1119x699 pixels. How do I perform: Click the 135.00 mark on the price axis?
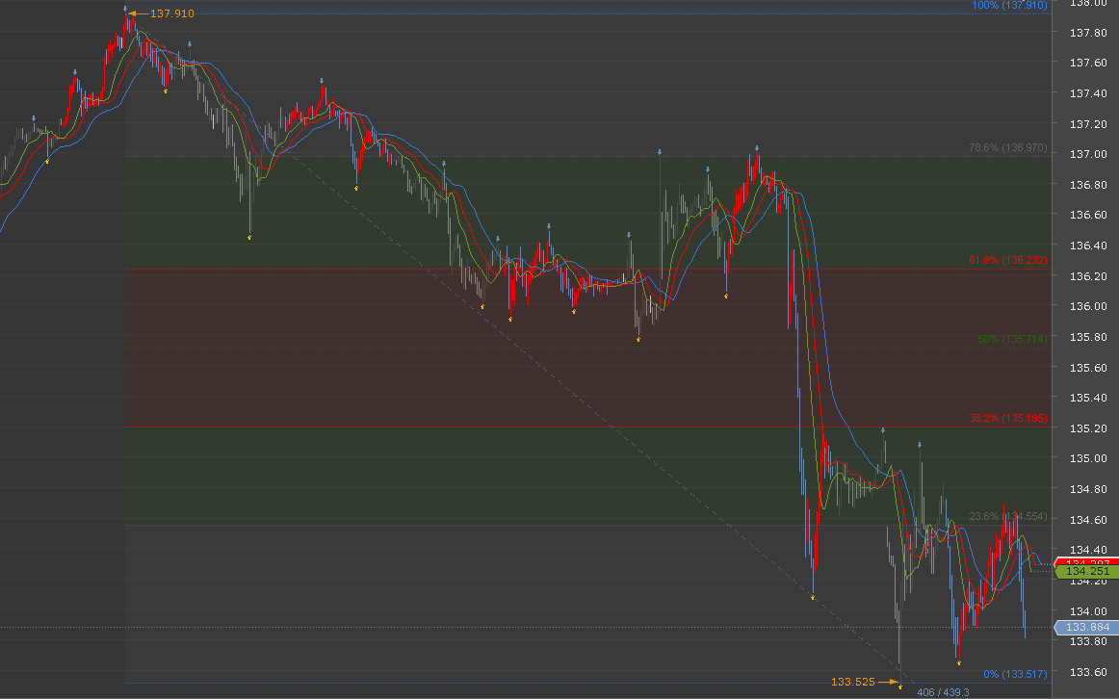click(1087, 458)
